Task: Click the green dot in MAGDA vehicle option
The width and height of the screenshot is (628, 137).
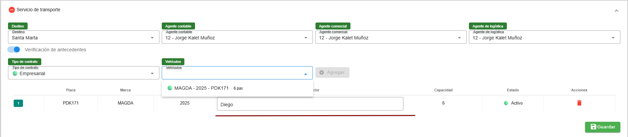Action: pos(170,88)
